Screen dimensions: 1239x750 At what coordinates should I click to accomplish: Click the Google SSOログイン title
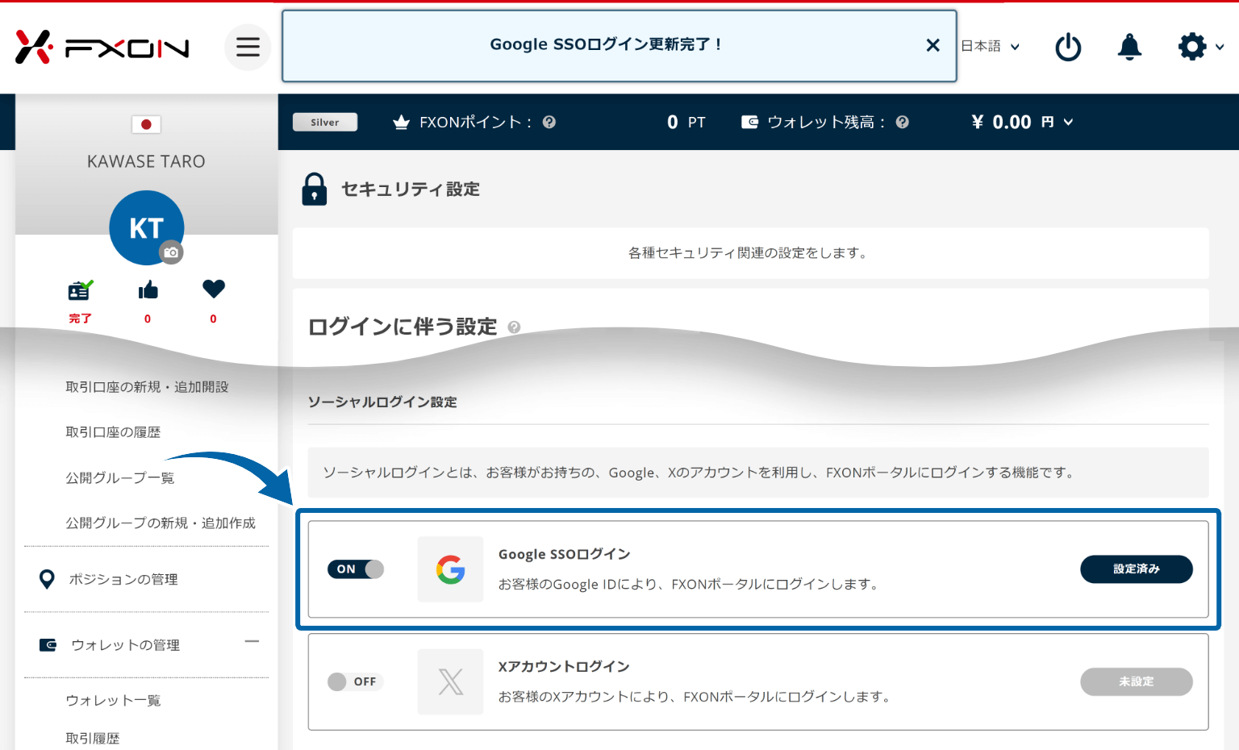565,554
